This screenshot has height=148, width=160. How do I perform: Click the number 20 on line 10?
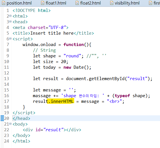63,62
